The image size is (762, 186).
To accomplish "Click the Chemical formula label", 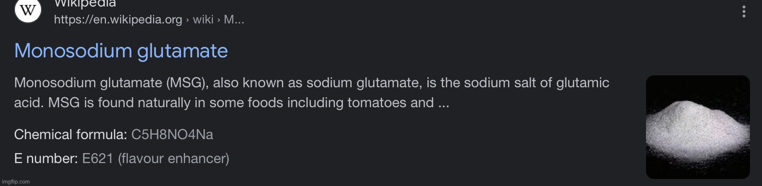I will (70, 135).
